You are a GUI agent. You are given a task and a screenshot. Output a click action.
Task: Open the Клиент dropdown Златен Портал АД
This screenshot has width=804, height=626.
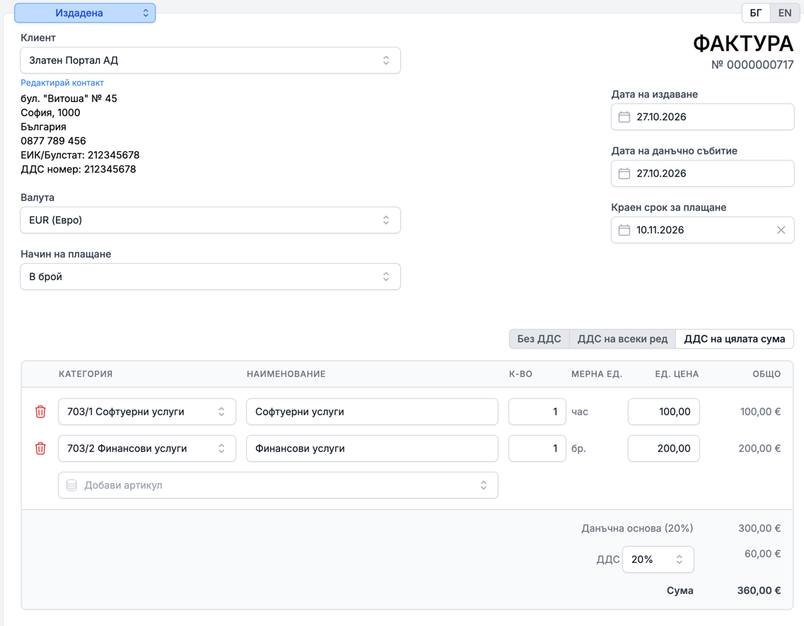[210, 61]
